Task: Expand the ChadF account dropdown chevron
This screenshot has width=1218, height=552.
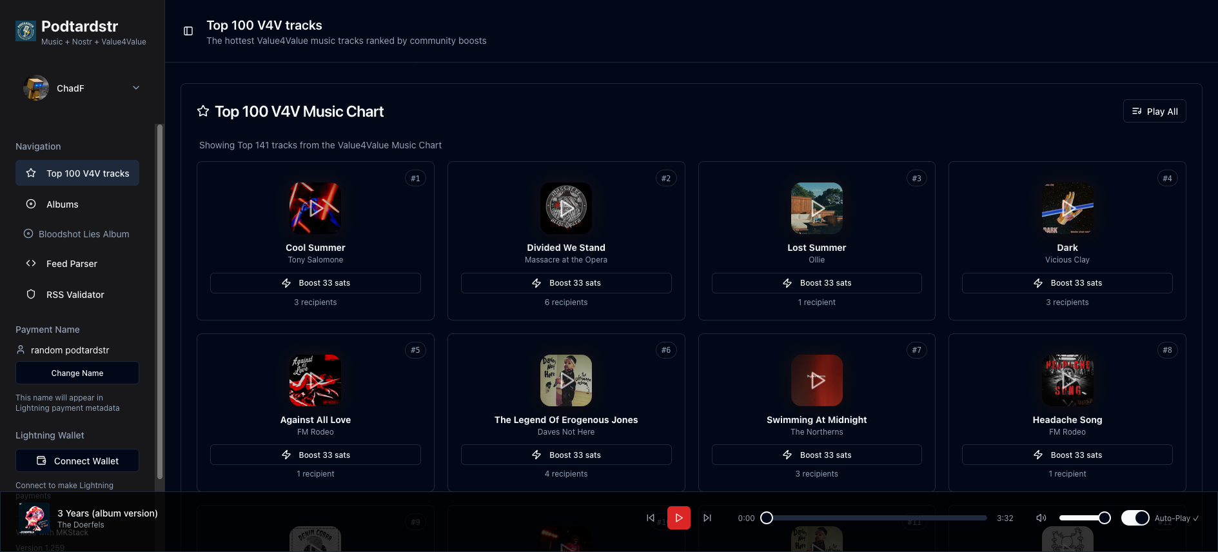Action: (x=136, y=88)
